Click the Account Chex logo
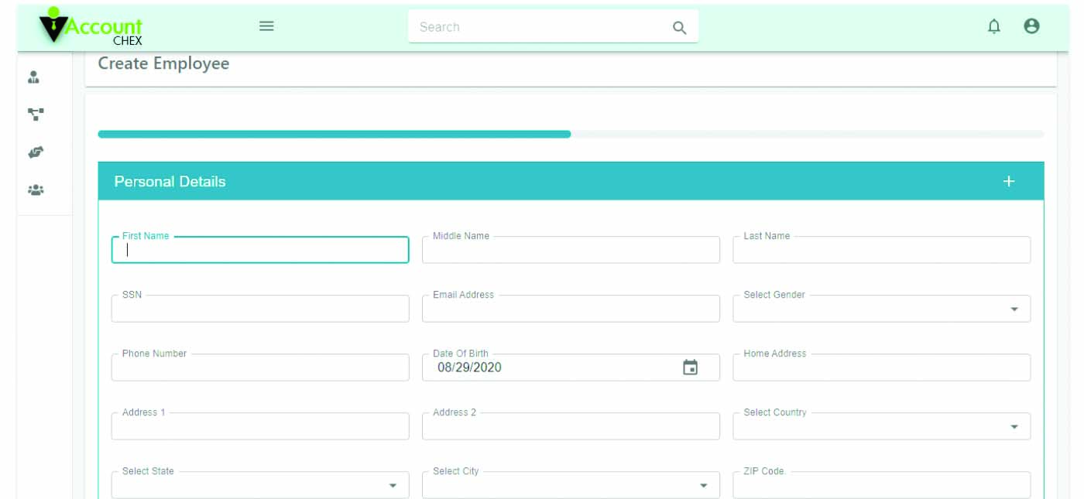This screenshot has width=1084, height=499. (91, 29)
